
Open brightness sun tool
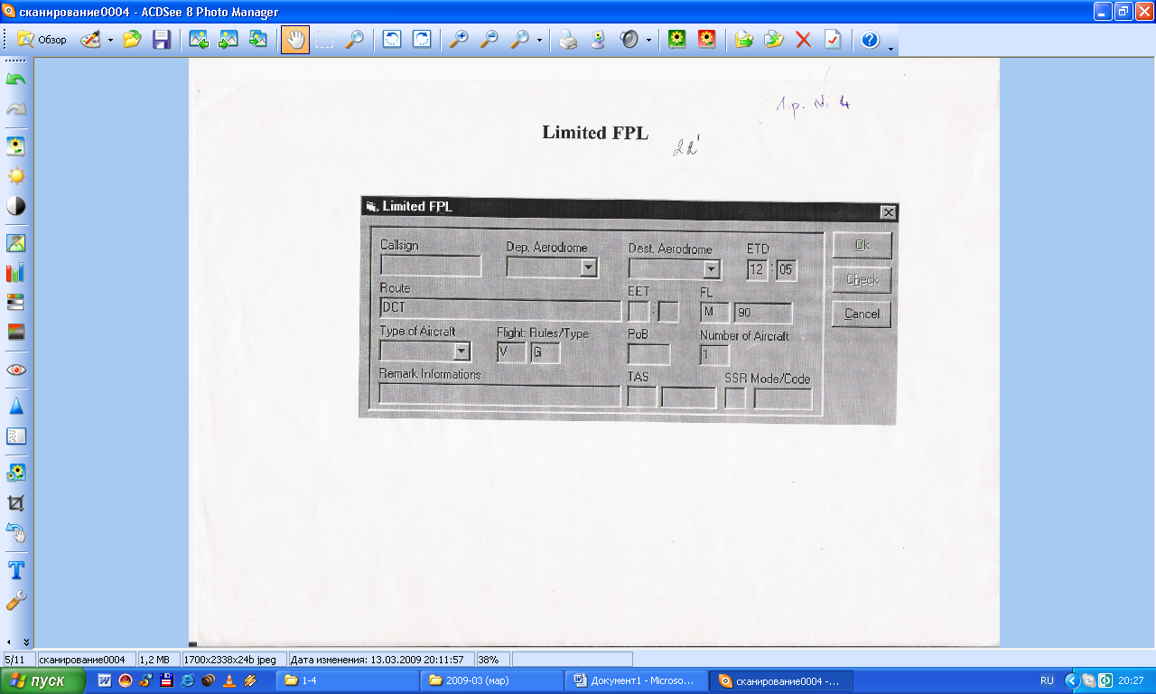tap(16, 176)
